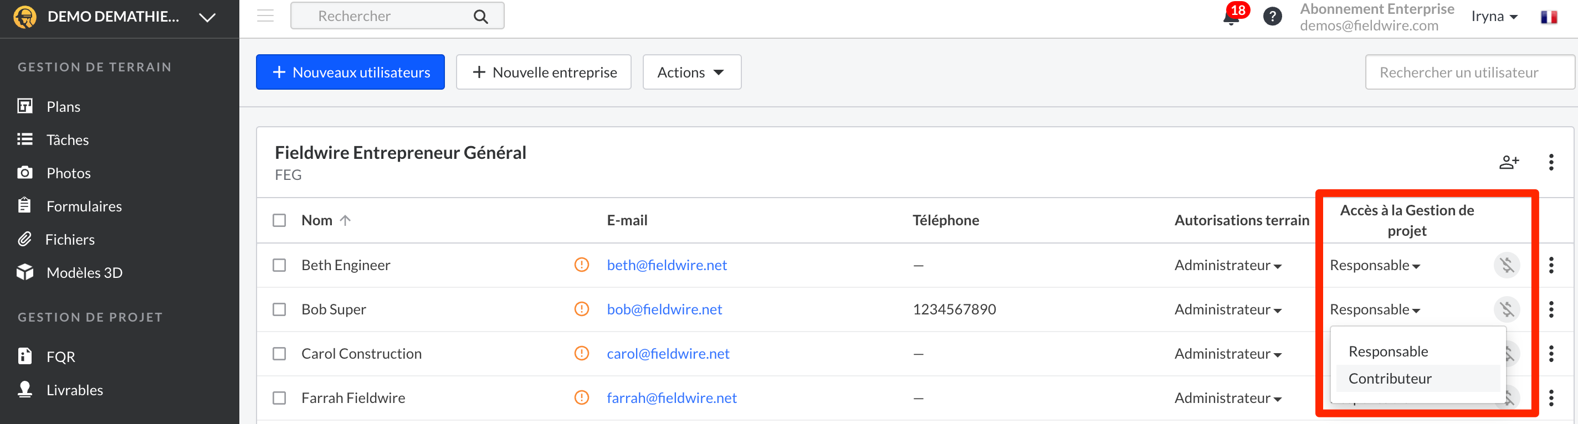Check the Bob Super row checkbox

coord(279,309)
